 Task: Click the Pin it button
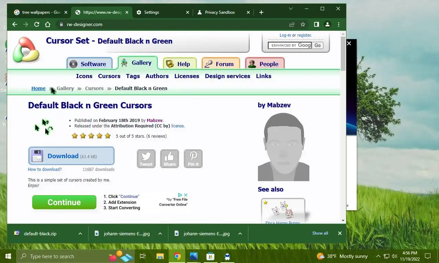pos(193,159)
